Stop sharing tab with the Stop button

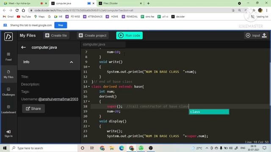point(61,25)
